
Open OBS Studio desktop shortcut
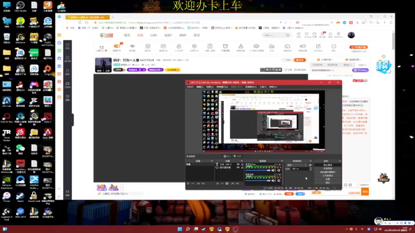pyautogui.click(x=20, y=6)
